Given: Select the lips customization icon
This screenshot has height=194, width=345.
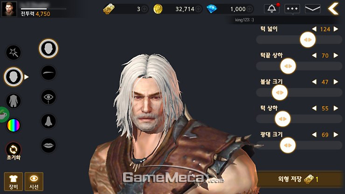Looking at the screenshot, I should 48,145.
